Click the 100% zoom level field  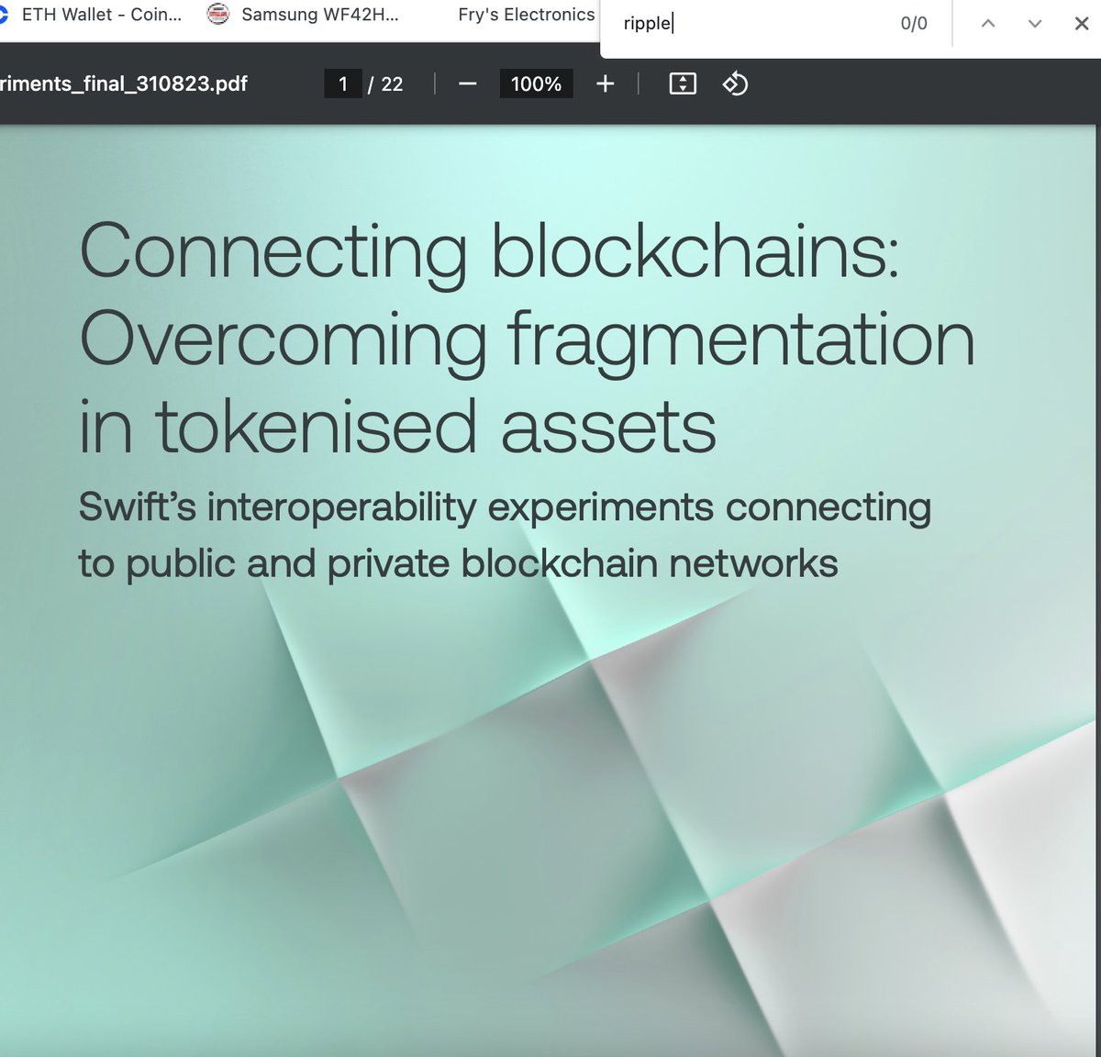coord(536,84)
